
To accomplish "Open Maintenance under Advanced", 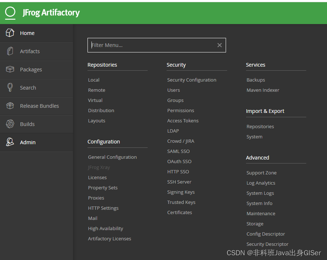I will 261,214.
